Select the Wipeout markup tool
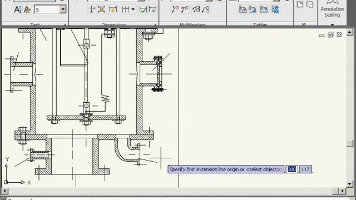 (300, 4)
